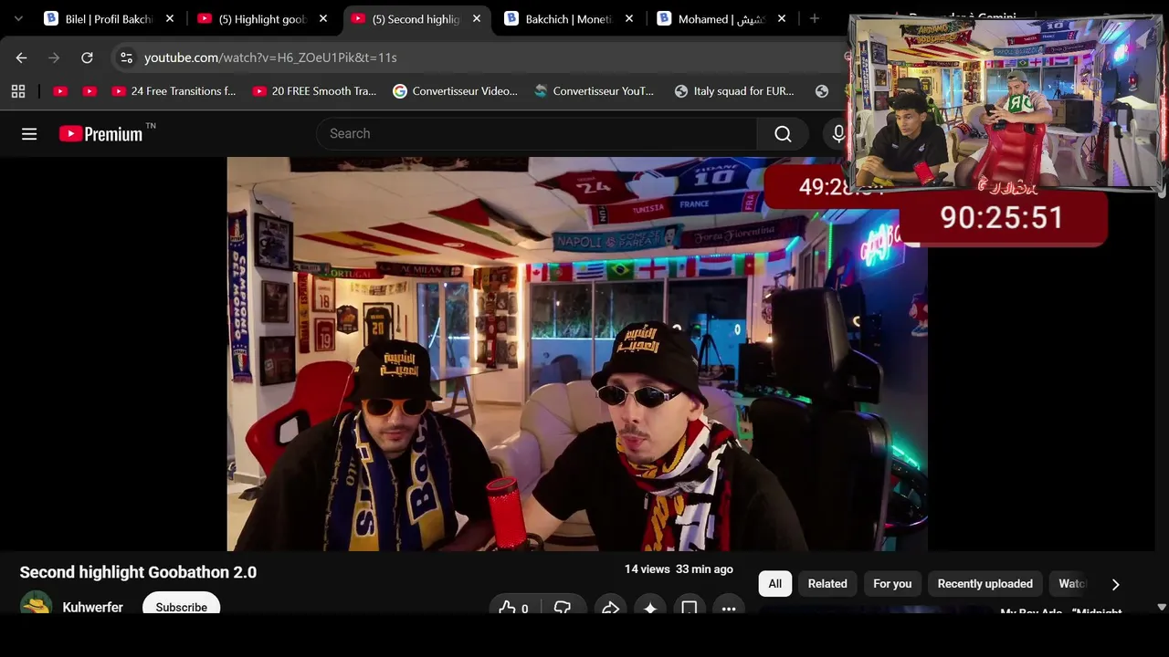Open the YouTube hamburger guide menu
The width and height of the screenshot is (1169, 657).
29,134
